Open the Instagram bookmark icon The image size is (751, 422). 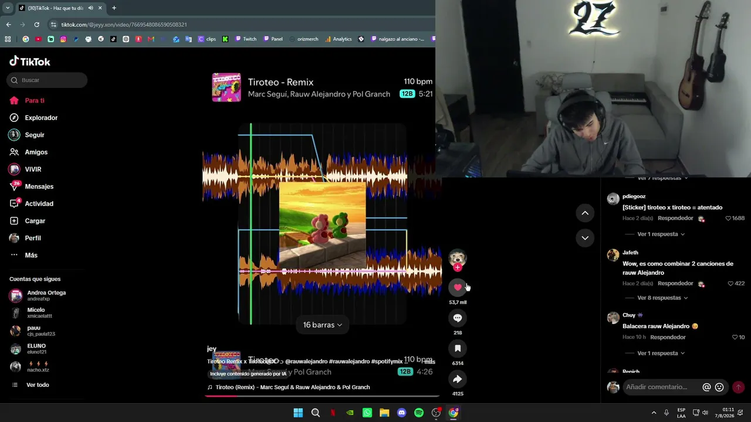tap(63, 39)
